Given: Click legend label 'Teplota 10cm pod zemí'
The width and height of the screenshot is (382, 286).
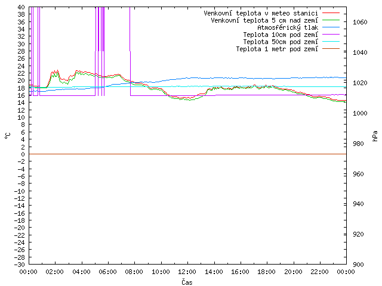Looking at the screenshot, I should [x=281, y=35].
